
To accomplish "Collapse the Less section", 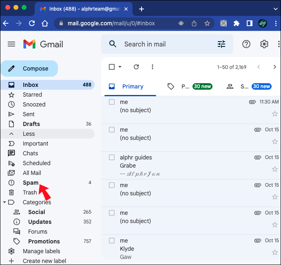I will point(48,134).
